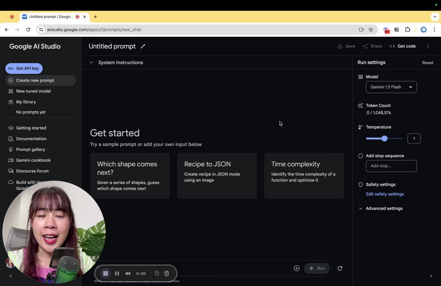This screenshot has width=441, height=286.
Task: Pause the screen recording
Action: pyautogui.click(x=117, y=274)
